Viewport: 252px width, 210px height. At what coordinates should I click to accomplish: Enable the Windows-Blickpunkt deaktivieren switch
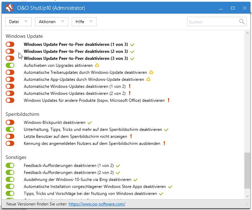click(x=10, y=122)
